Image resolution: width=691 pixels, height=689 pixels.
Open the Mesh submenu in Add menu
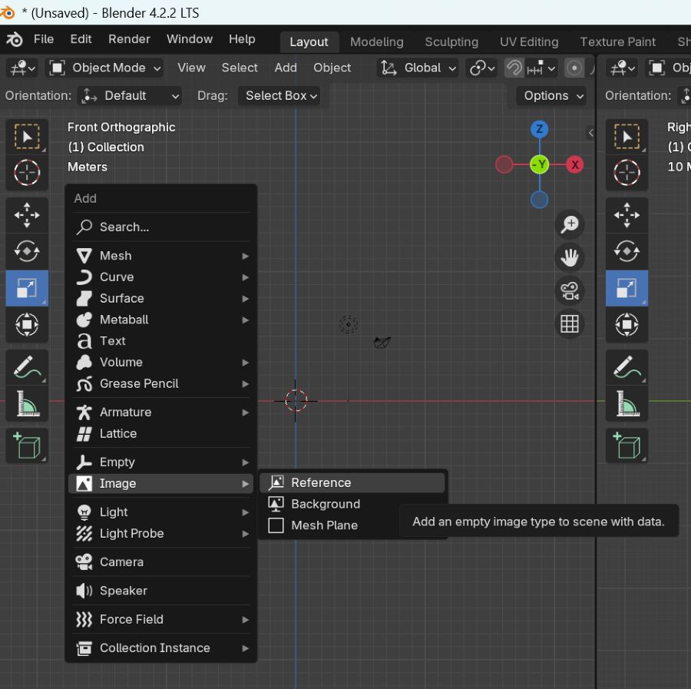pyautogui.click(x=161, y=256)
